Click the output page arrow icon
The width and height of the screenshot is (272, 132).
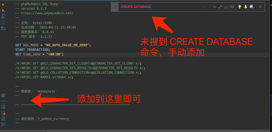click(x=3, y=107)
